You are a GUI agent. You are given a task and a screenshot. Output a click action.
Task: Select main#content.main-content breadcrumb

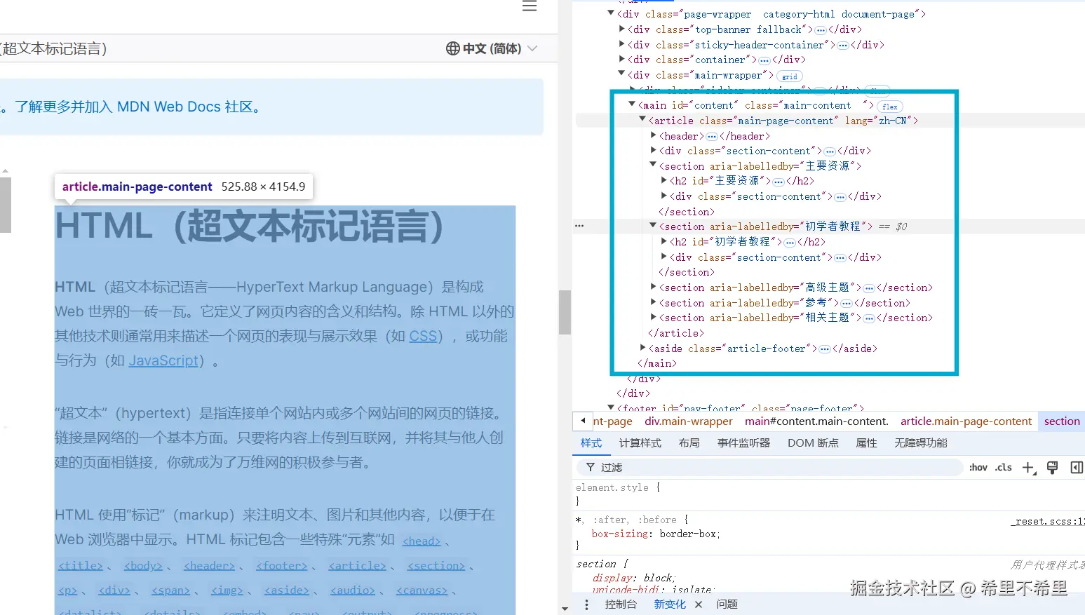coord(816,421)
